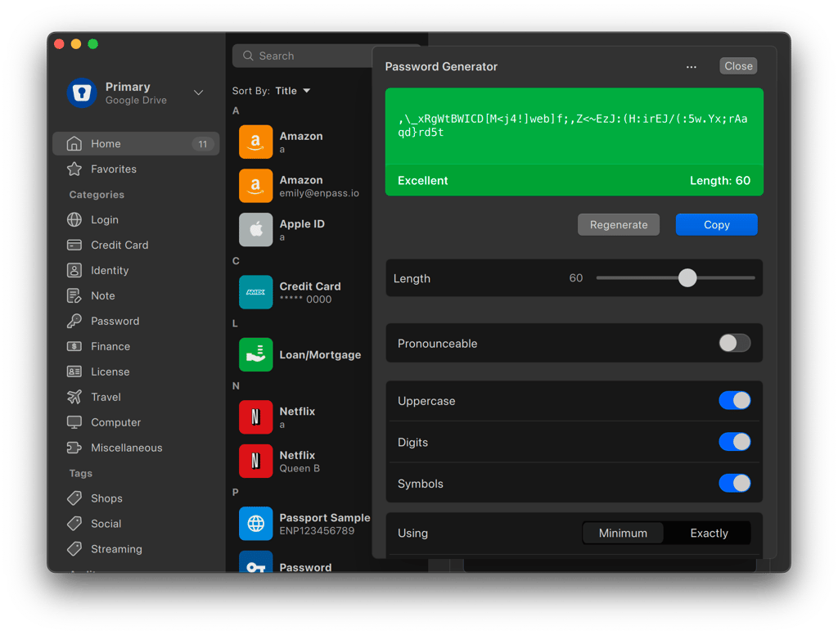Turn off the Digits toggle
Screen dimensions: 838x635
point(734,442)
